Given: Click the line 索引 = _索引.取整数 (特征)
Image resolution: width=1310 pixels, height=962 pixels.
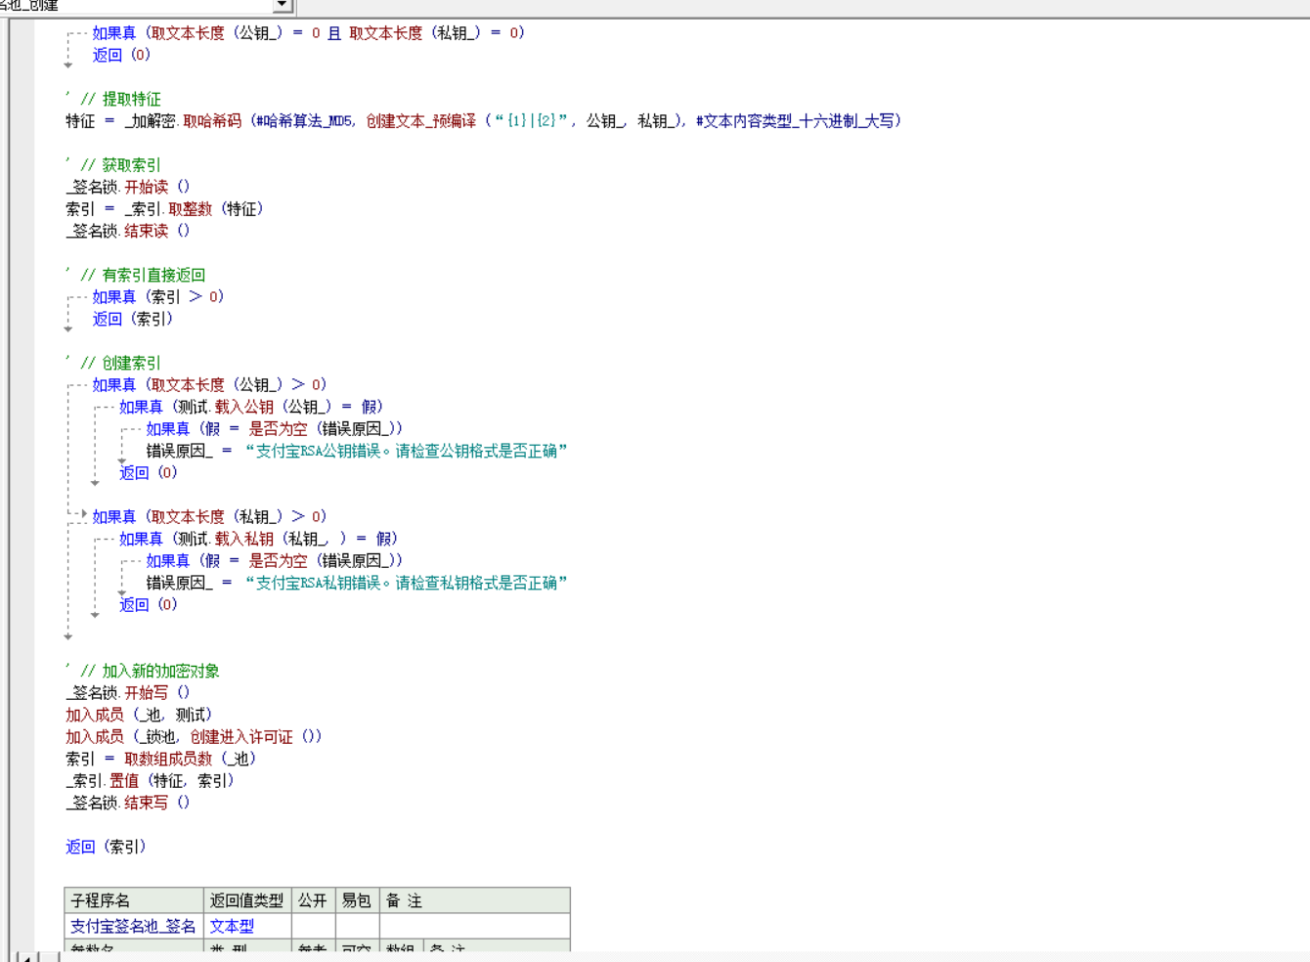Looking at the screenshot, I should [164, 209].
